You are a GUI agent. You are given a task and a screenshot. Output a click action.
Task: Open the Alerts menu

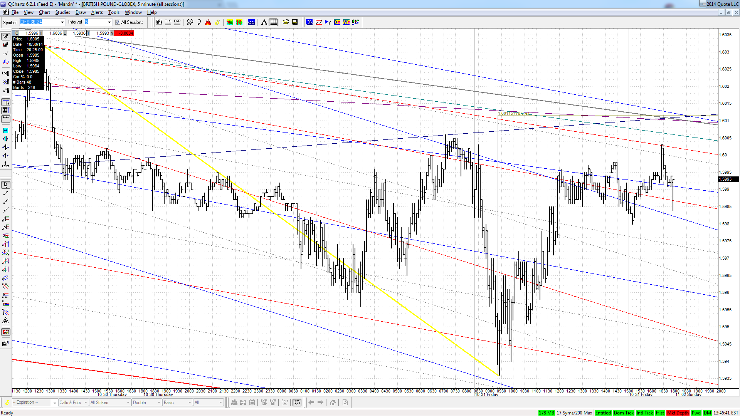coord(97,12)
